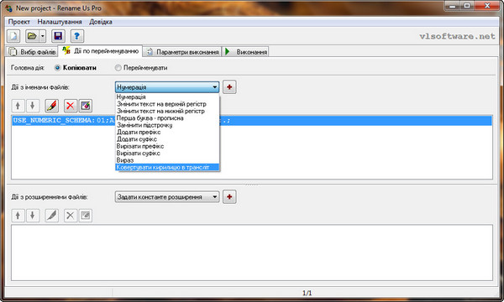Choose Додати суфікс option
The width and height of the screenshot is (504, 302).
(167, 139)
